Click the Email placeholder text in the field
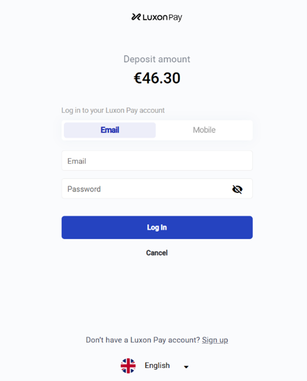Image resolution: width=307 pixels, height=381 pixels. [77, 161]
